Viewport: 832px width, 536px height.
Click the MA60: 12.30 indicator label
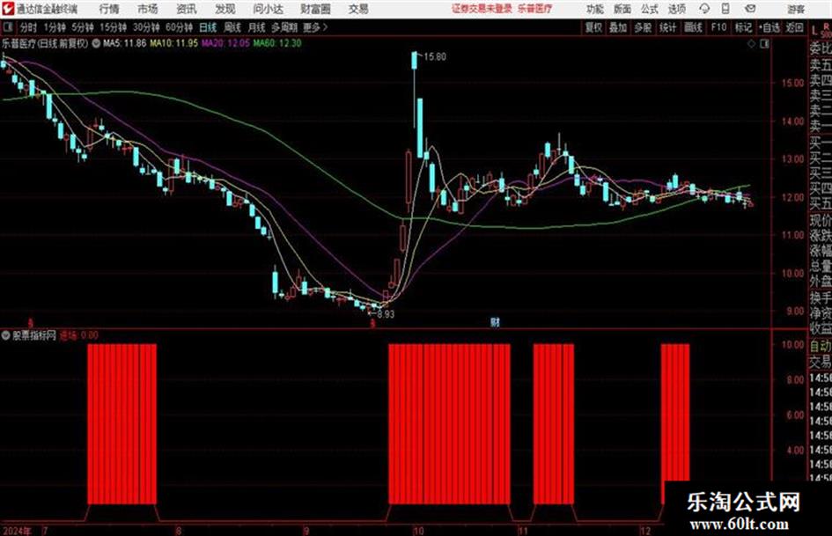pyautogui.click(x=277, y=43)
